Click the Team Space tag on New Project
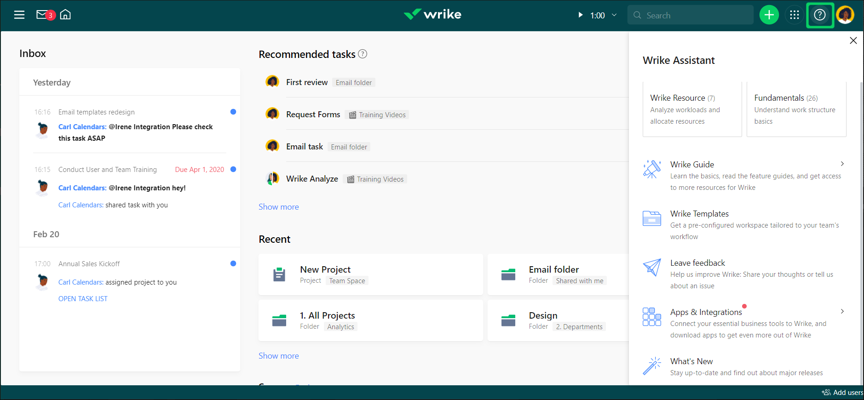The height and width of the screenshot is (400, 864). pyautogui.click(x=347, y=281)
